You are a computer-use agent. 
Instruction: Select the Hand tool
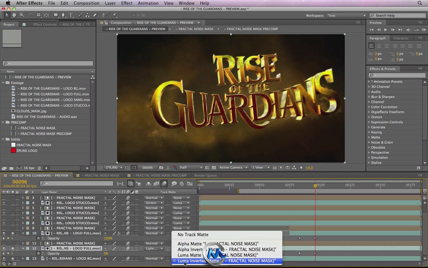[14, 15]
